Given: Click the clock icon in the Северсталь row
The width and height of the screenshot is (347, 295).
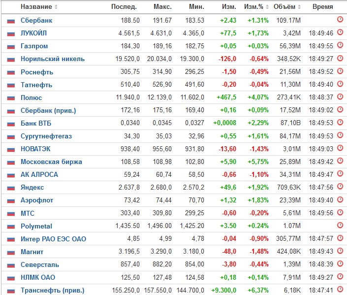Looking at the screenshot, I should [340, 263].
